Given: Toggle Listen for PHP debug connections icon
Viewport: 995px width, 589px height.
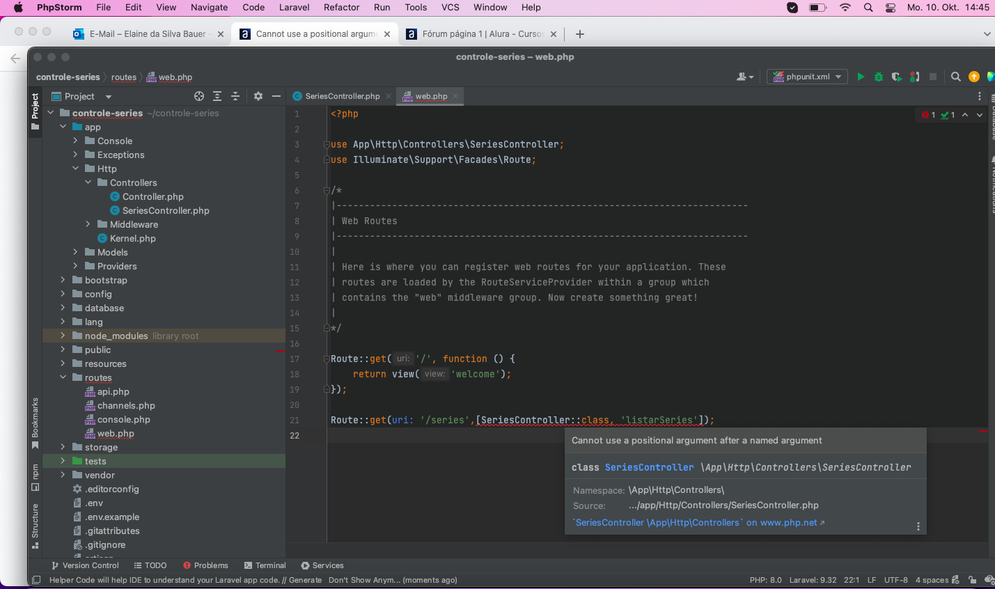Looking at the screenshot, I should (914, 77).
